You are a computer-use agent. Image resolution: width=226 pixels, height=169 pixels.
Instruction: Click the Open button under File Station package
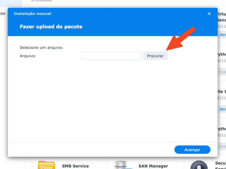tap(222, 109)
